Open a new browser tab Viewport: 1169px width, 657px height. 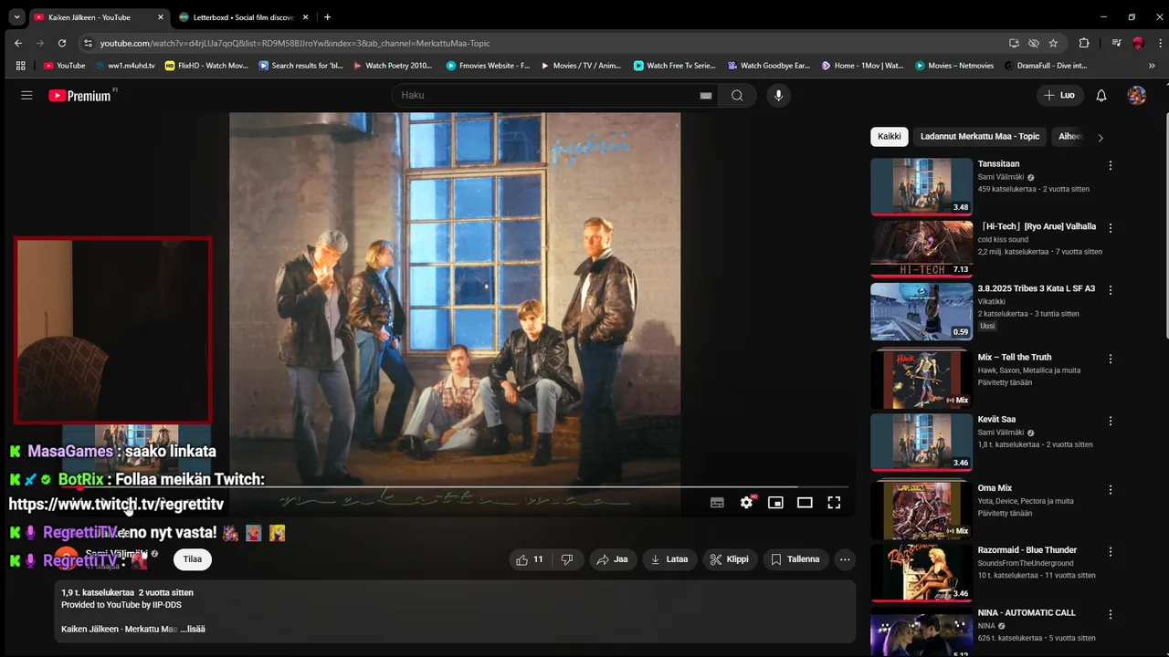click(x=328, y=17)
